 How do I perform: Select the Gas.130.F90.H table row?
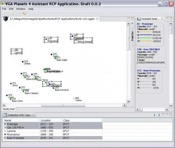click(x=52, y=127)
